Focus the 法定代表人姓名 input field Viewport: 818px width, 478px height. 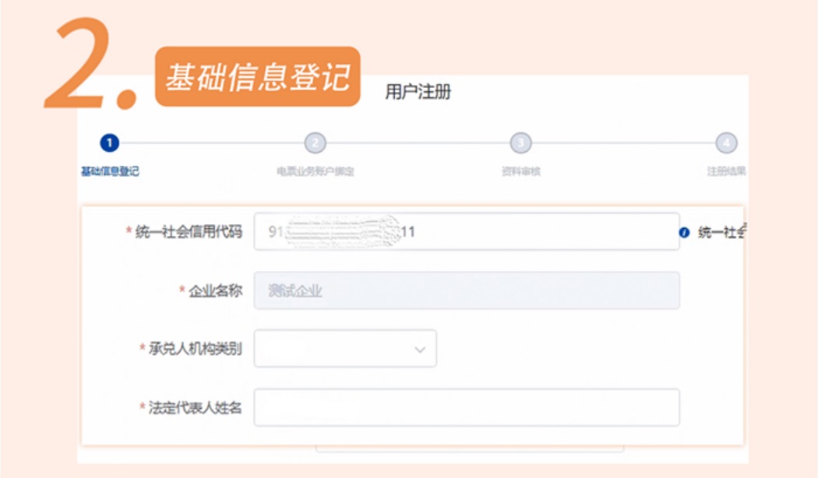click(x=467, y=407)
